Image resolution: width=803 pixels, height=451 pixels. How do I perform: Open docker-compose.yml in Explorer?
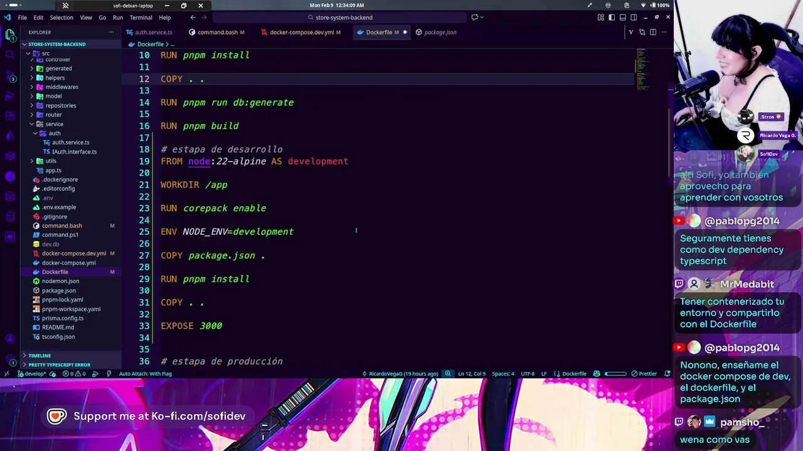[x=68, y=262]
